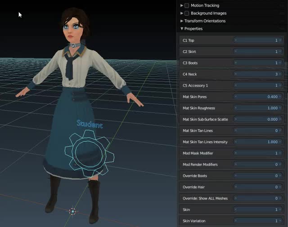Screen dimensions: 288x227
Task: Decrease the C5 Accessory 1 value with left arrow
Action: (236, 85)
